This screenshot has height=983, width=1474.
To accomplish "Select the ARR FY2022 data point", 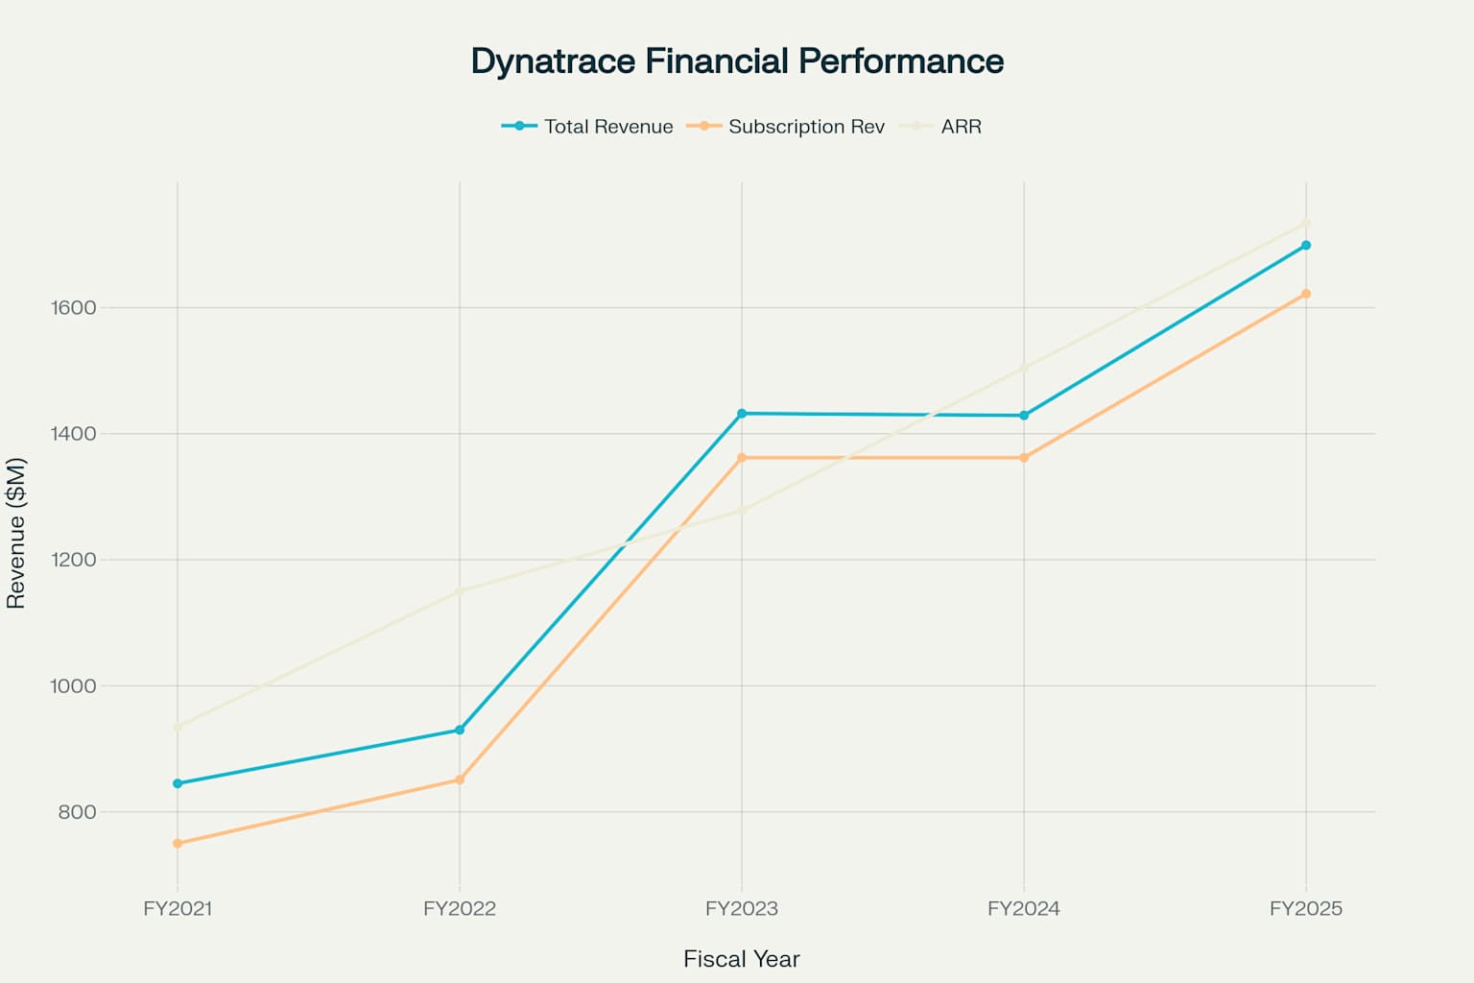I will [460, 591].
